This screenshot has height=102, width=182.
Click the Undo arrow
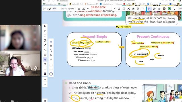click(45, 80)
